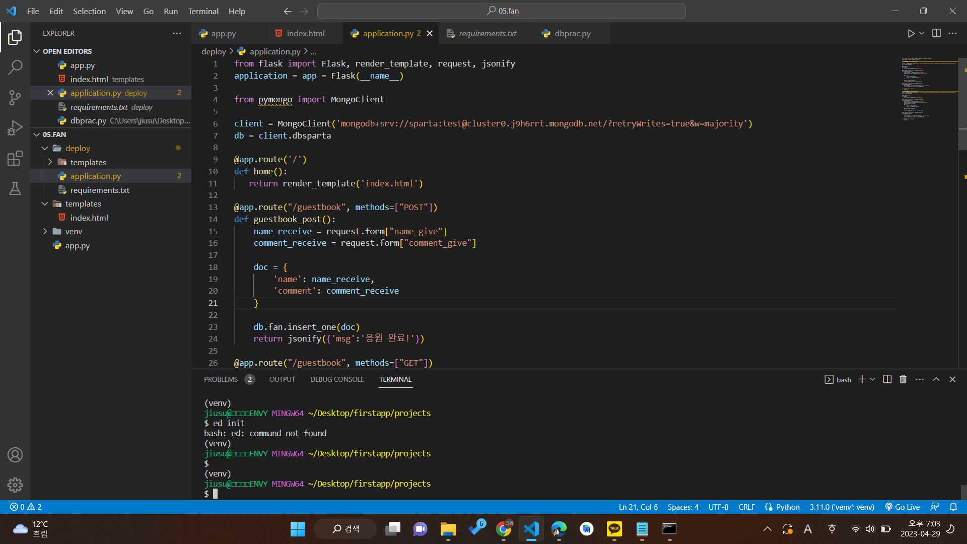Open the Extensions view
Screen dimensions: 967x544
(15, 158)
